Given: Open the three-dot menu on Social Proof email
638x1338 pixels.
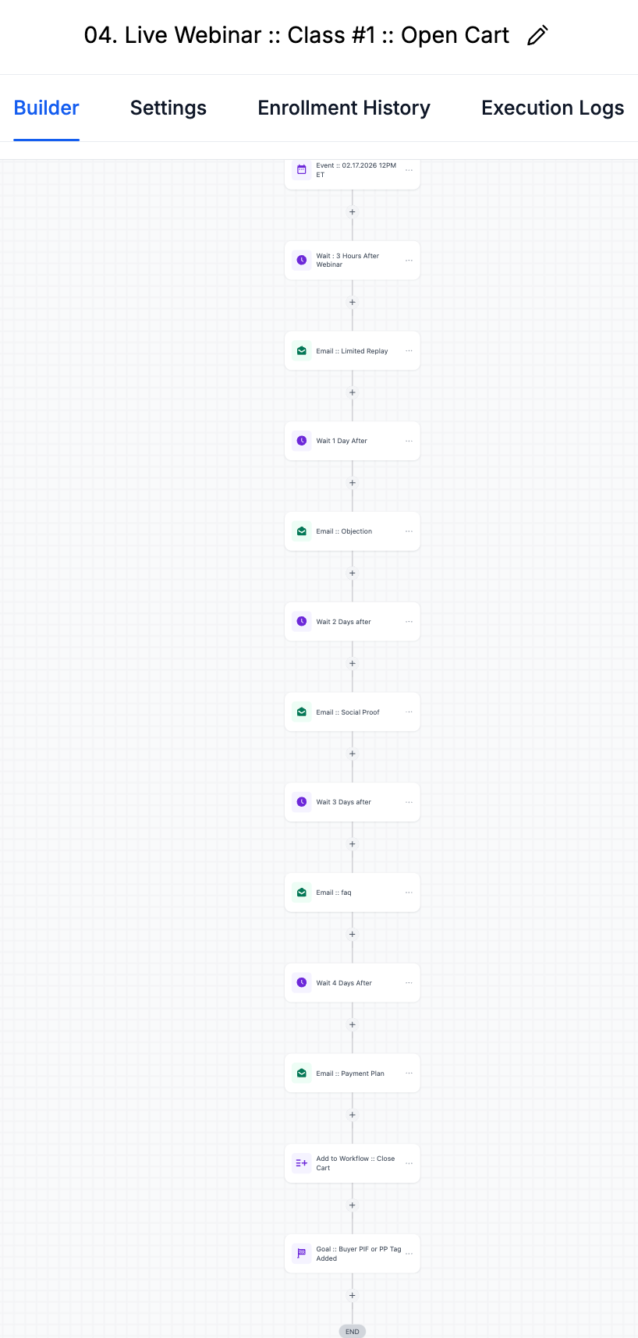Looking at the screenshot, I should click(409, 712).
